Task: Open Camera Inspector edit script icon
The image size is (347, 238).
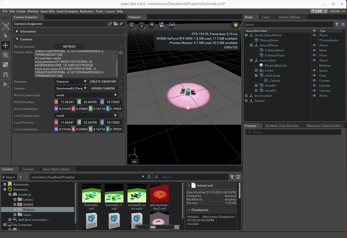Action: pyautogui.click(x=110, y=24)
